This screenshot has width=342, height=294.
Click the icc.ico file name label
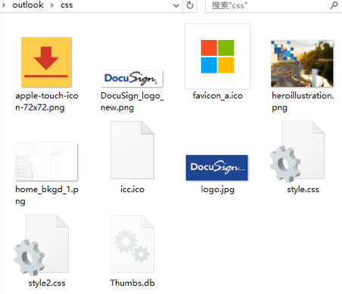click(x=132, y=189)
